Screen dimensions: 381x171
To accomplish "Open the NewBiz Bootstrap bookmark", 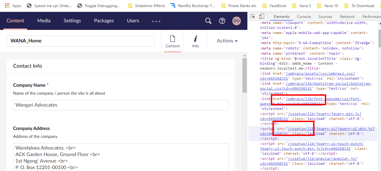I will 193,5.
